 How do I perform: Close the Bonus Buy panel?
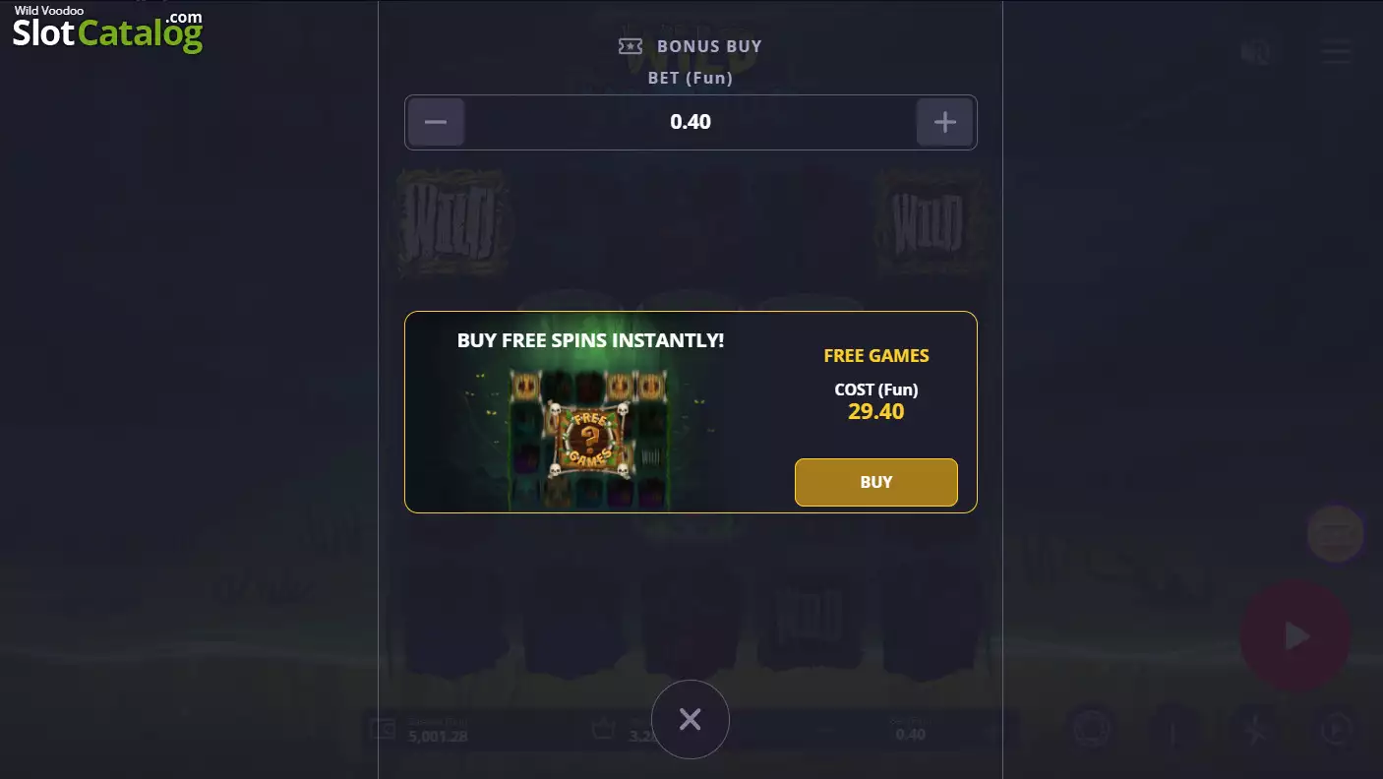click(691, 719)
